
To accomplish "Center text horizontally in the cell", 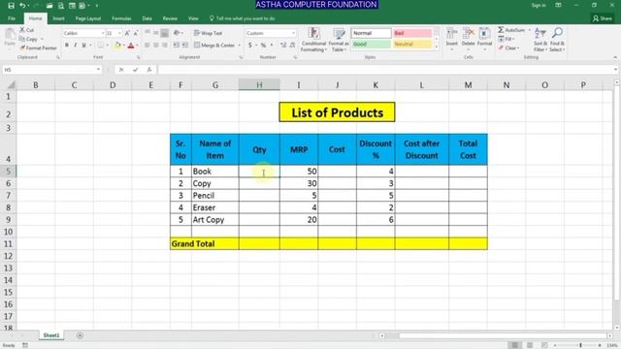I will pyautogui.click(x=156, y=46).
